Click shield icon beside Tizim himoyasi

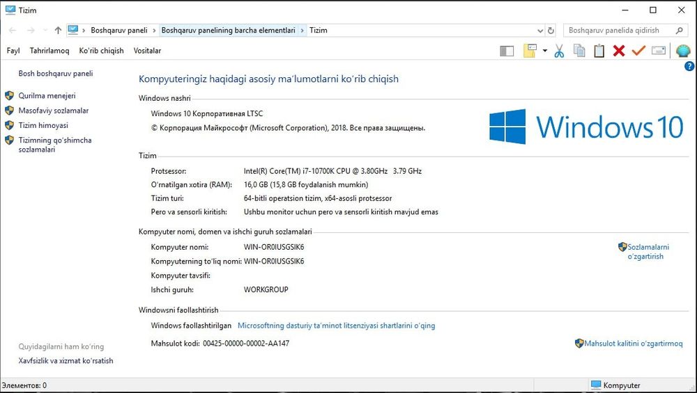(9, 125)
